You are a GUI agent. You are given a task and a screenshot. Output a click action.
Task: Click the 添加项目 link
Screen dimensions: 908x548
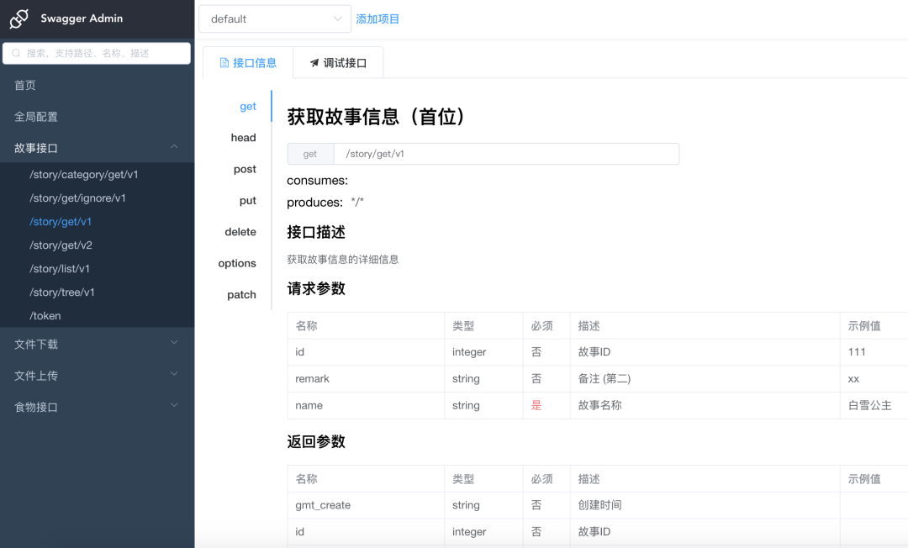point(377,18)
